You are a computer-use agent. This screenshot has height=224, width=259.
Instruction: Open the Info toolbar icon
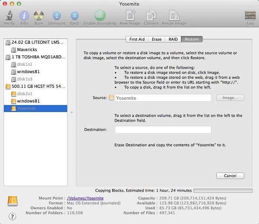pos(24,16)
